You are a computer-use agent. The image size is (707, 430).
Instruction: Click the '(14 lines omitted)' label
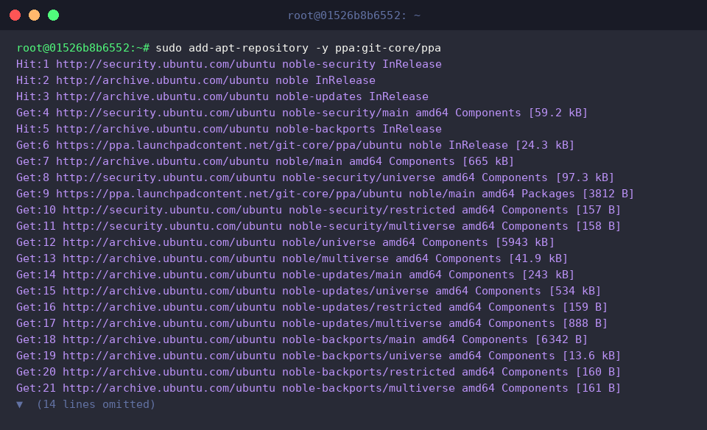tap(96, 404)
